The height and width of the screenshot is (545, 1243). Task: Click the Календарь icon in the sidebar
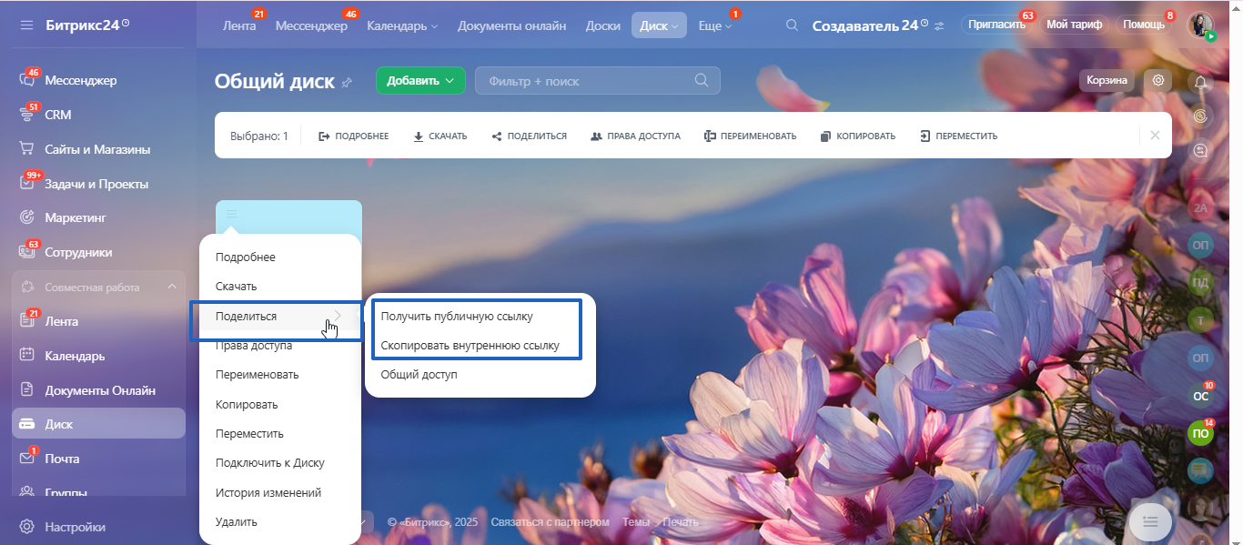[26, 356]
